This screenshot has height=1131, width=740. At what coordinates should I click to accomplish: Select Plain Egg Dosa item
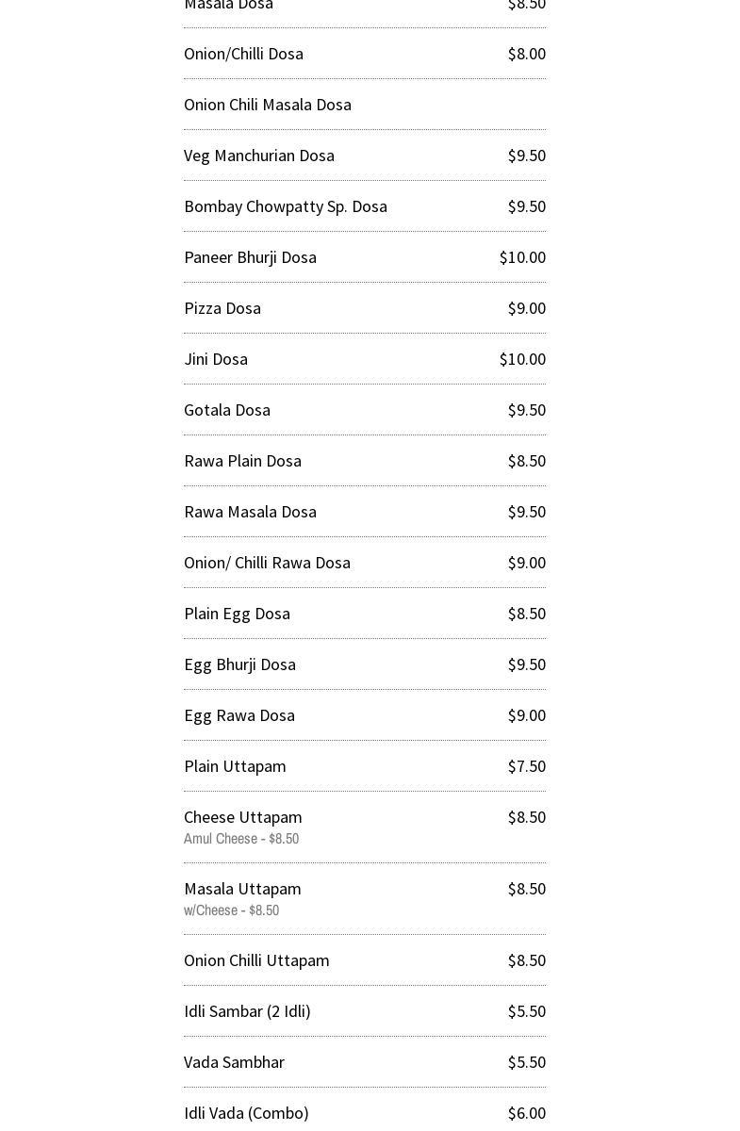point(237,614)
